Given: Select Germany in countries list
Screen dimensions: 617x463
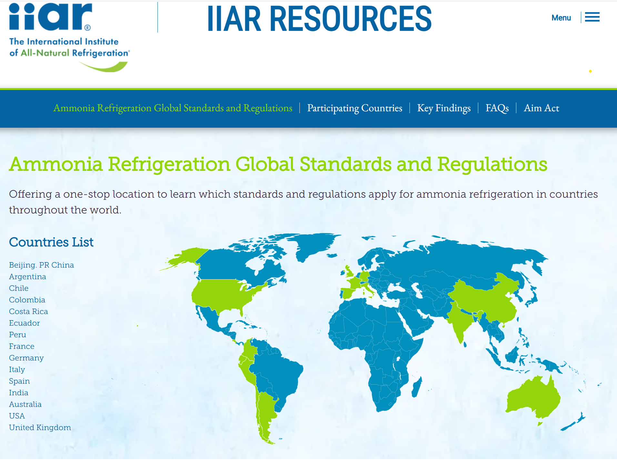Looking at the screenshot, I should [x=26, y=358].
